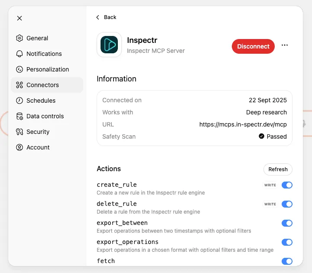This screenshot has height=273, width=312.
Task: Click the Refresh actions button
Action: 278,169
